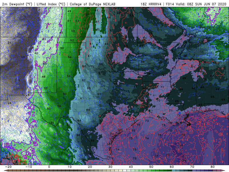Click the '0' label on the color scale
229x172 pixels.
coord(49,167)
